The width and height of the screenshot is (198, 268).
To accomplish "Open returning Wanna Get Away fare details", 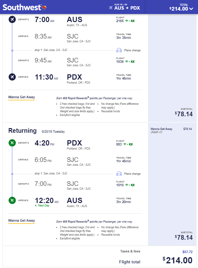I will [x=21, y=221].
